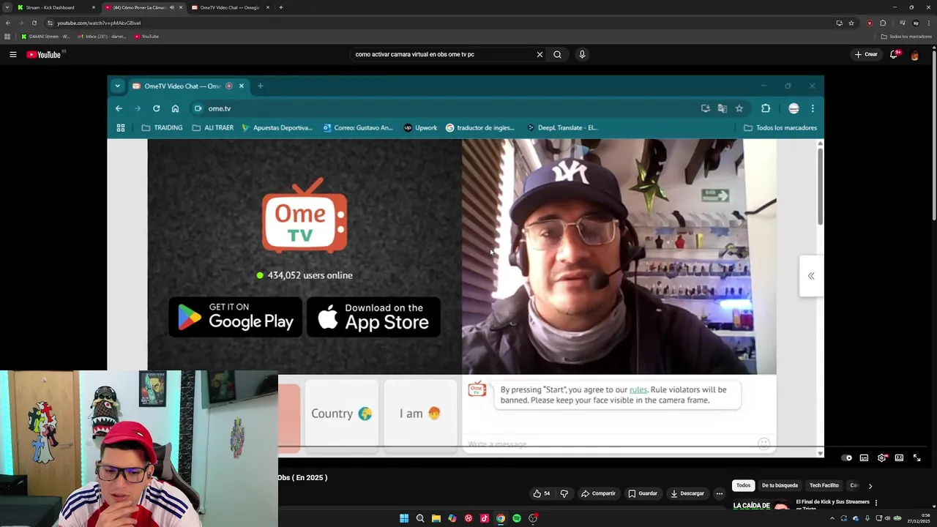The height and width of the screenshot is (527, 937).
Task: Open the install-app icon in address bar
Action: pos(840,23)
